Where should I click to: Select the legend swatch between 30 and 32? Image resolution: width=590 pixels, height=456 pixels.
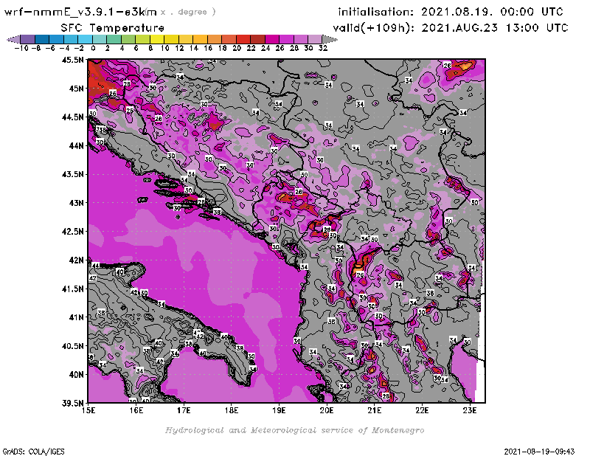point(316,39)
